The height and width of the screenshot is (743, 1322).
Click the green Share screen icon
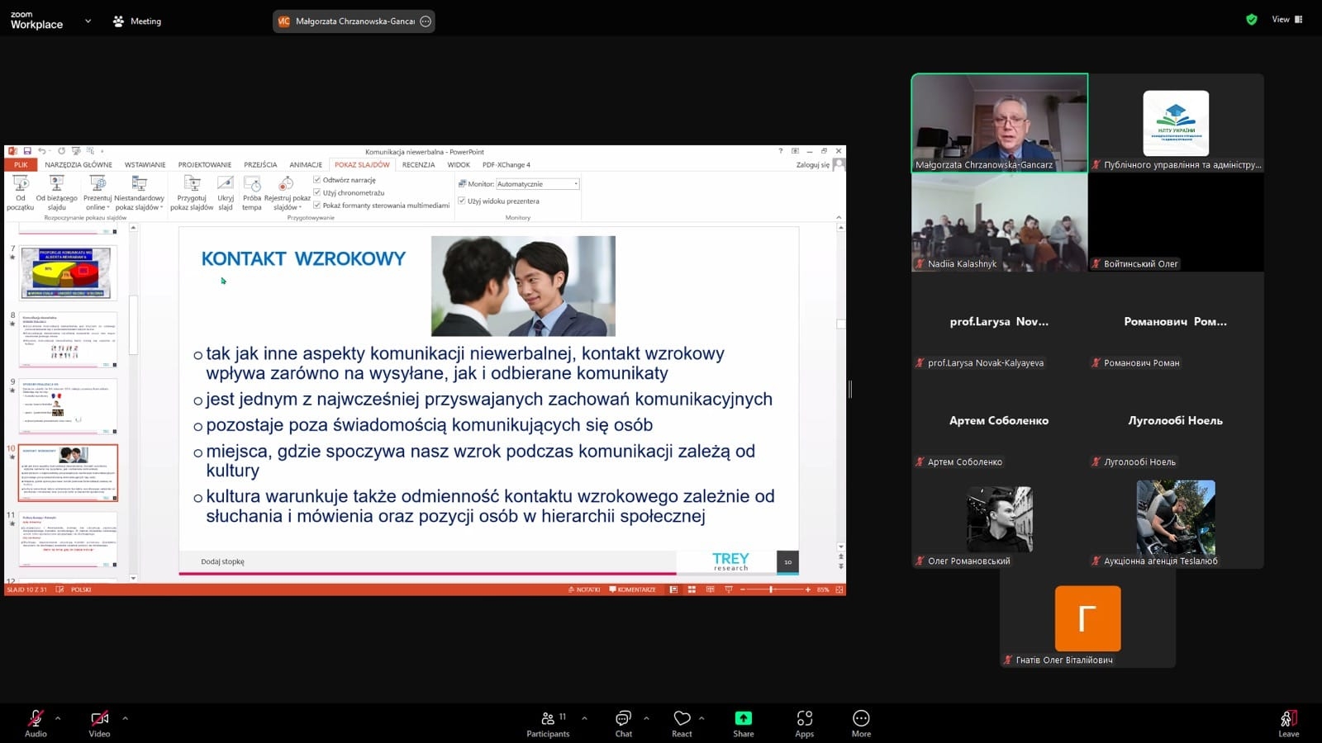click(x=743, y=718)
